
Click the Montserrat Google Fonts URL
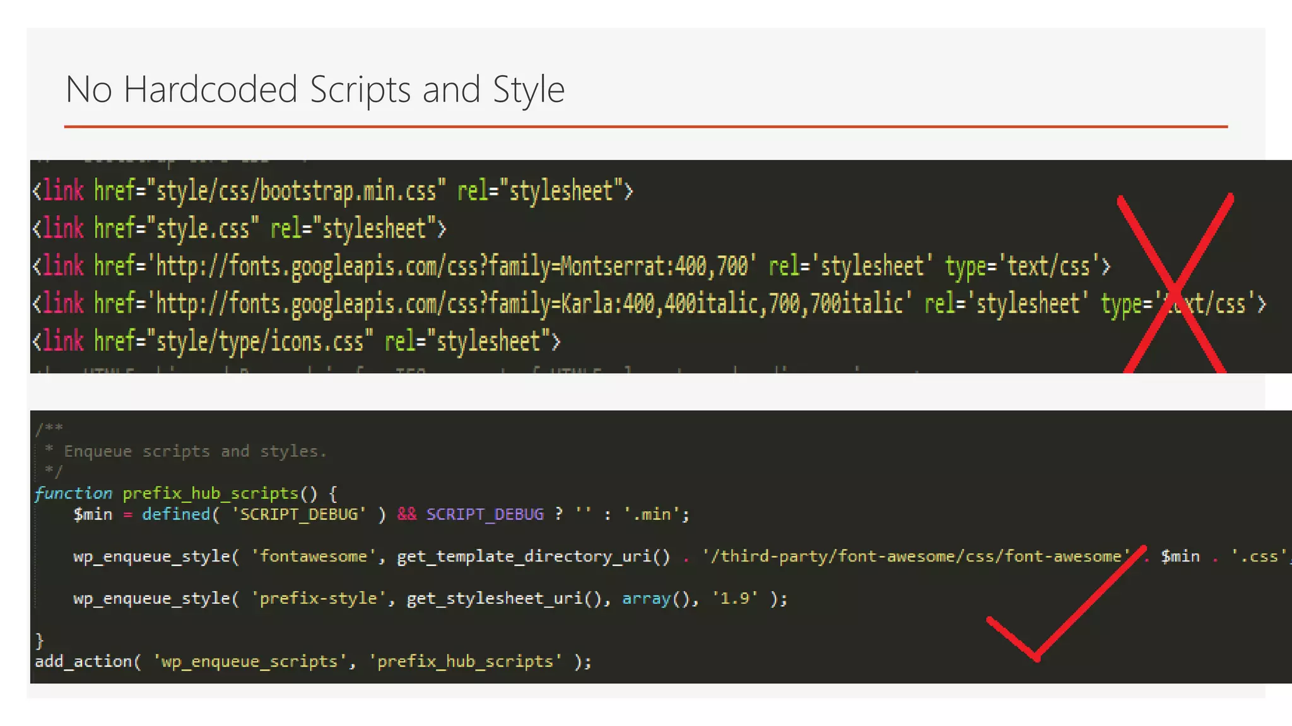451,267
